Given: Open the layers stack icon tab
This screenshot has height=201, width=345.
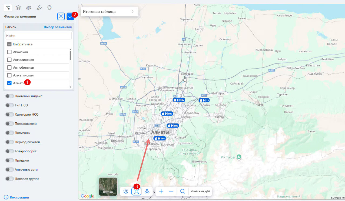Looking at the screenshot, I should (18, 8).
